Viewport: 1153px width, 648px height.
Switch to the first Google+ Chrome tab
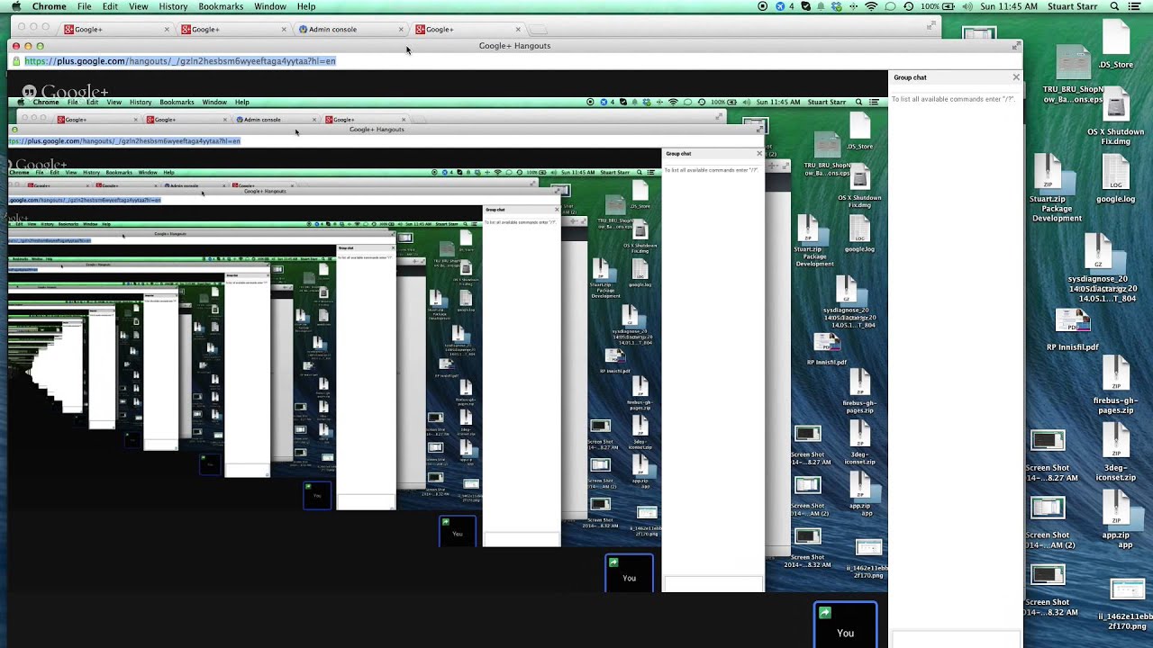(114, 29)
